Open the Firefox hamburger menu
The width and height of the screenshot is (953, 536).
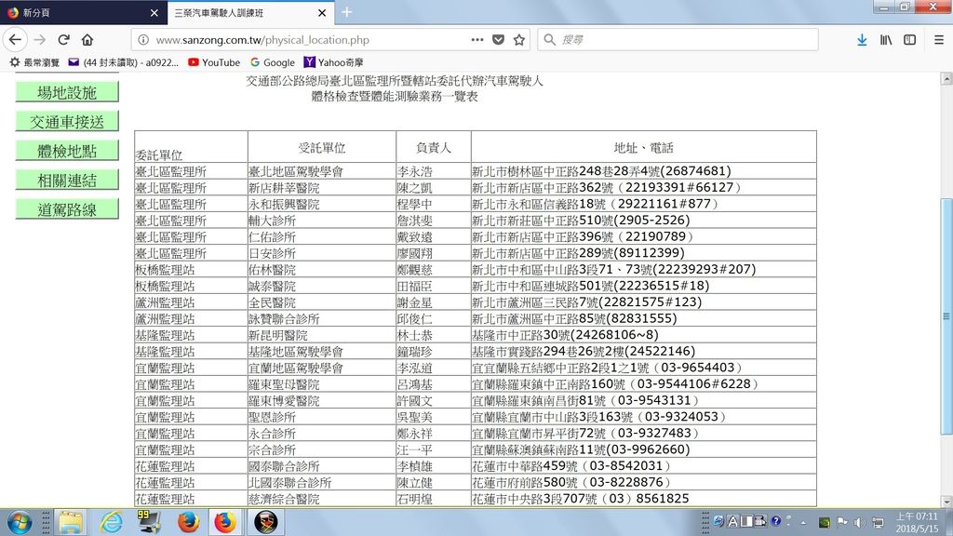pos(938,39)
